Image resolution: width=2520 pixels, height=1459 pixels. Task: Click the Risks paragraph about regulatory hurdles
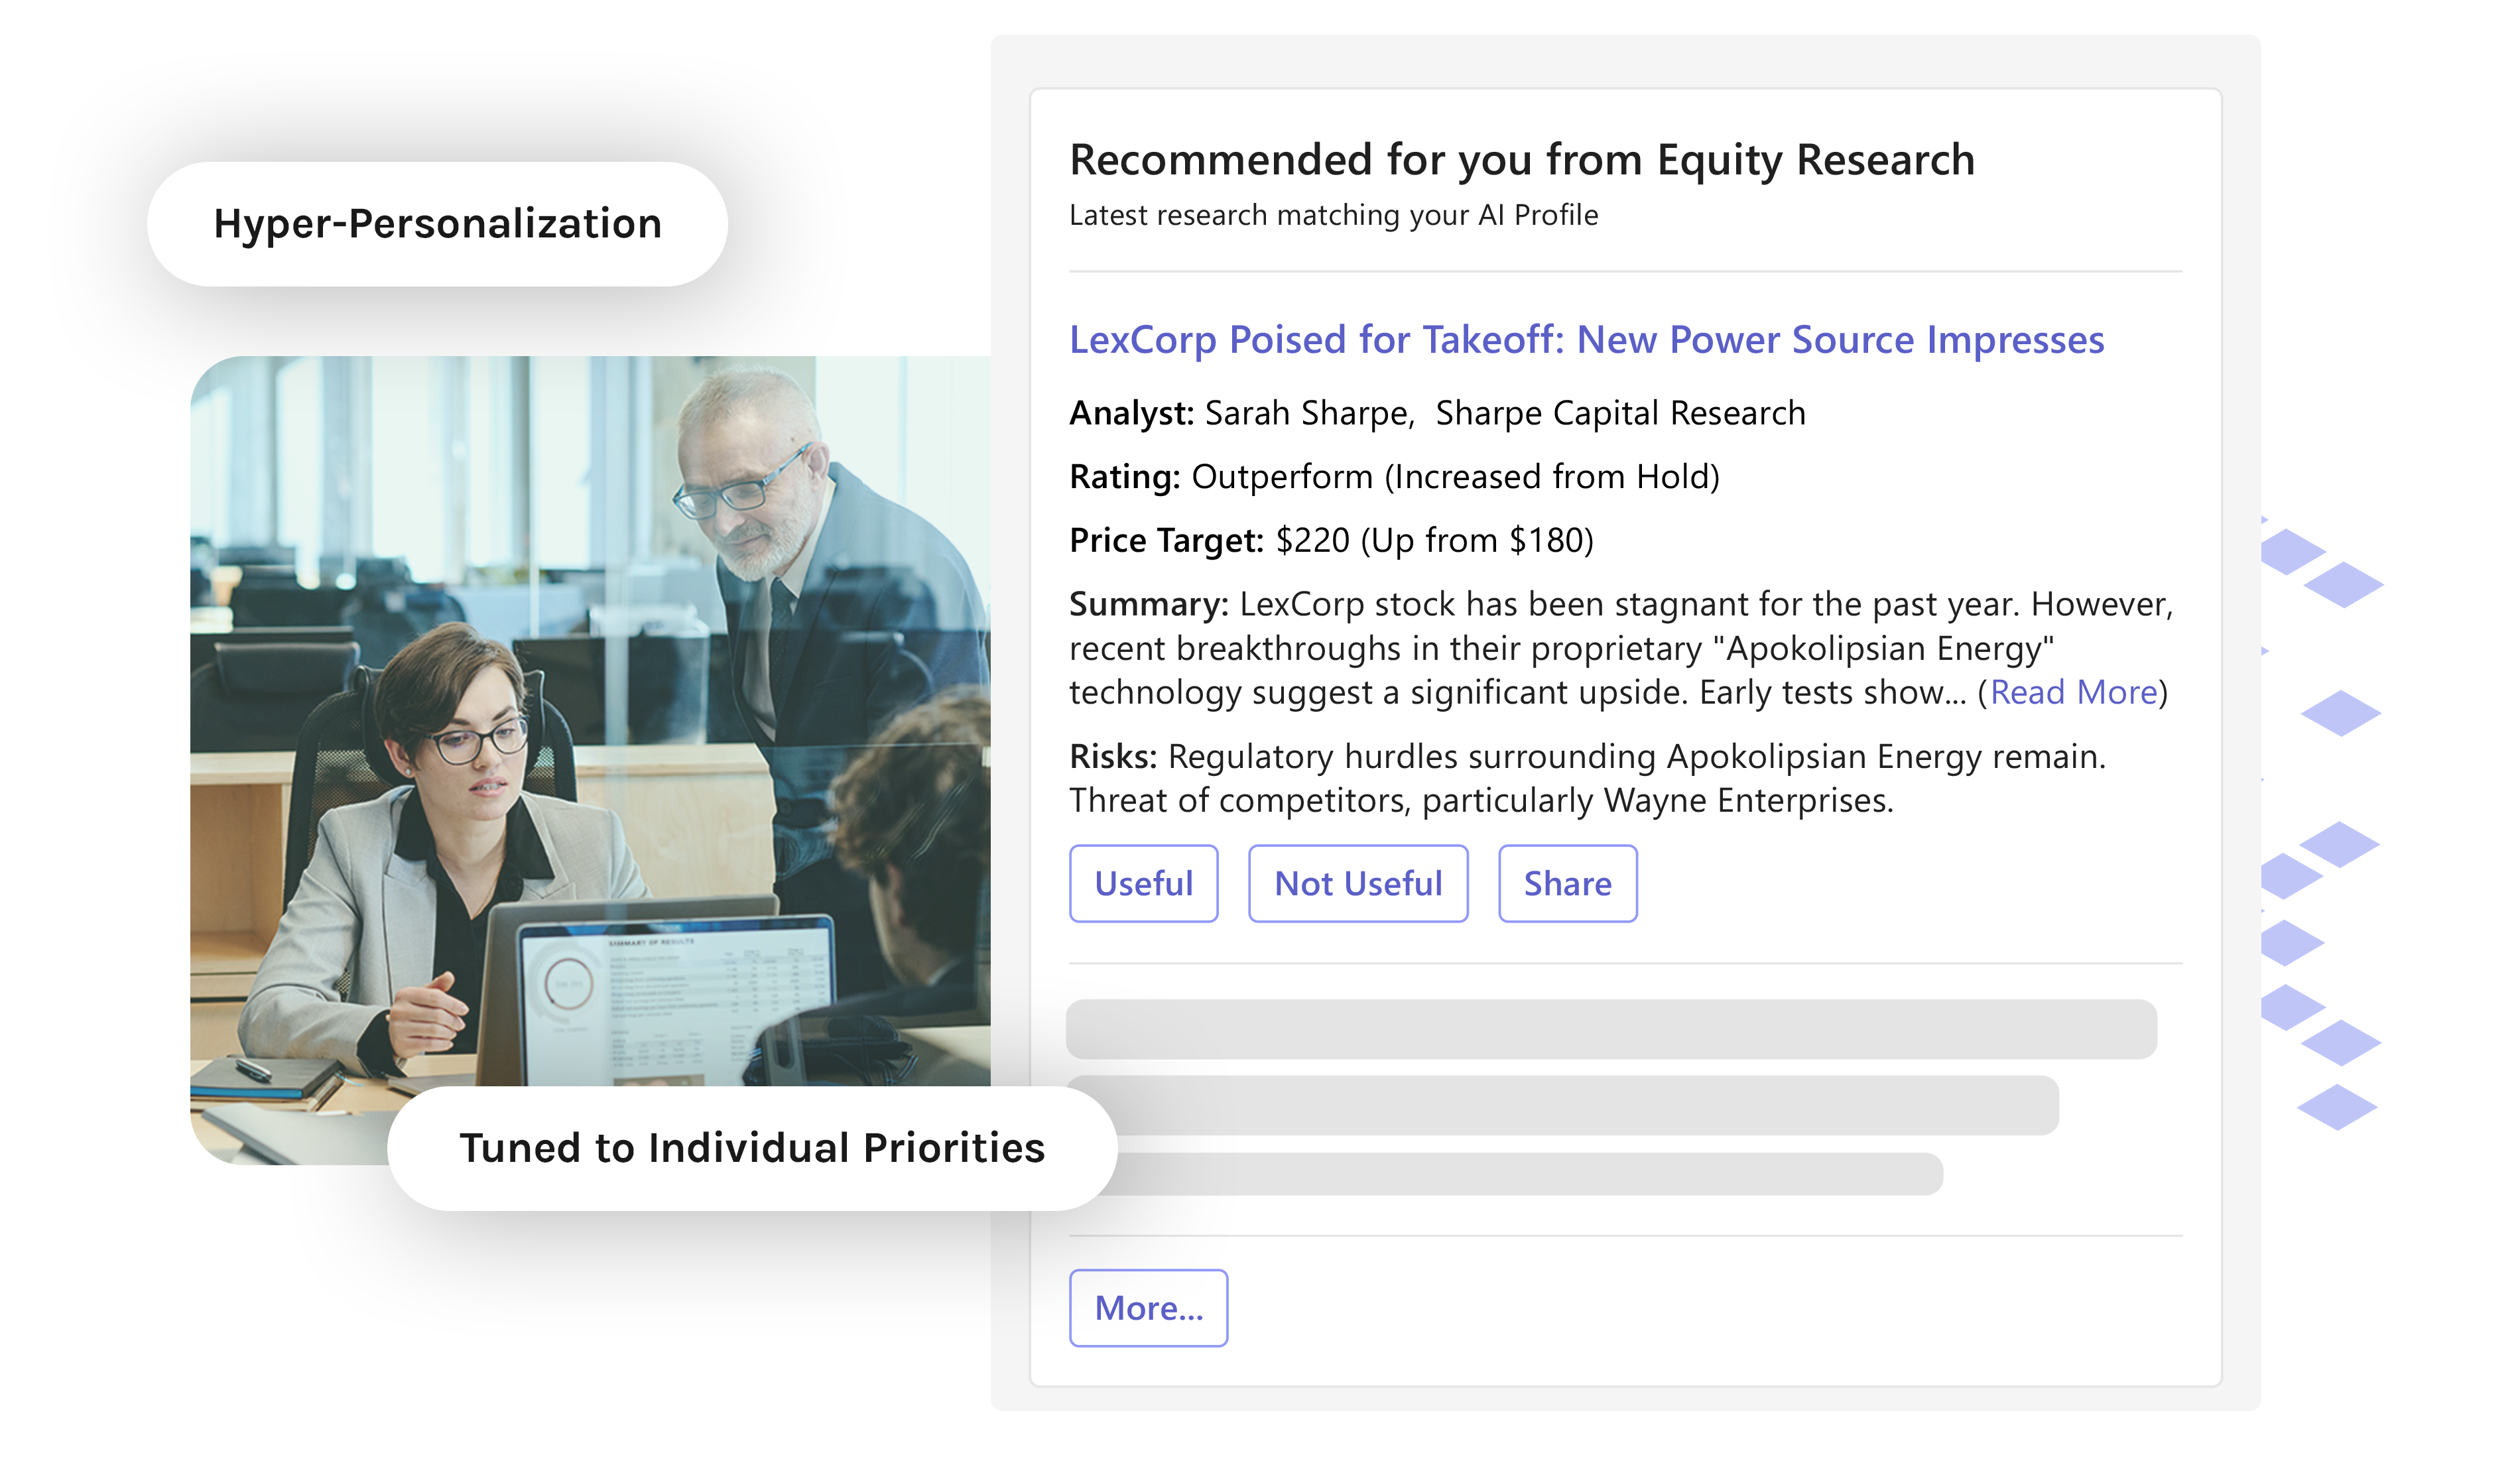point(1586,778)
